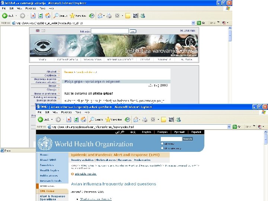This screenshot has width=268, height=201.
Task: Open Favorites star in IVZ window toolbar
Action: pos(72,16)
